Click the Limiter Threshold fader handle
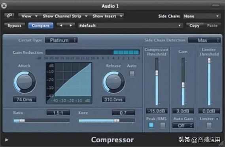 (209, 60)
